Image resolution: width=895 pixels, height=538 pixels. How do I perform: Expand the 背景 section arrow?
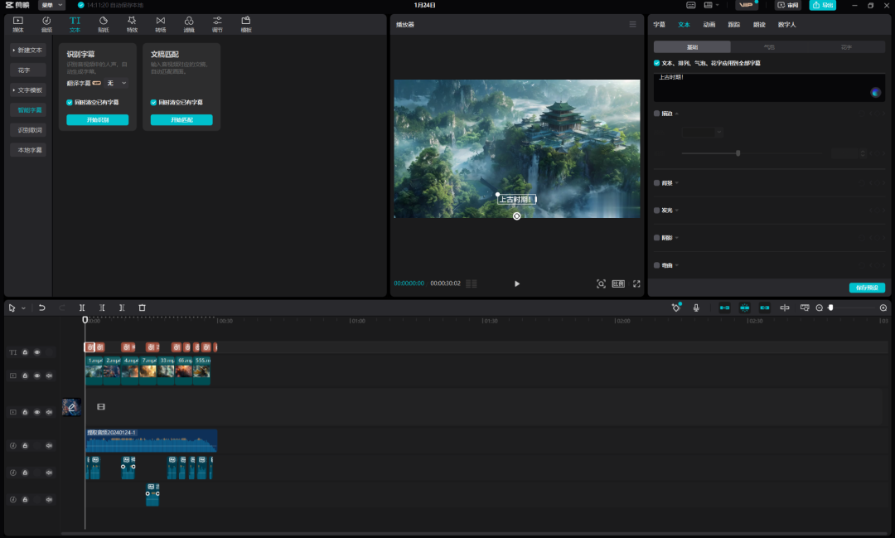pos(677,182)
